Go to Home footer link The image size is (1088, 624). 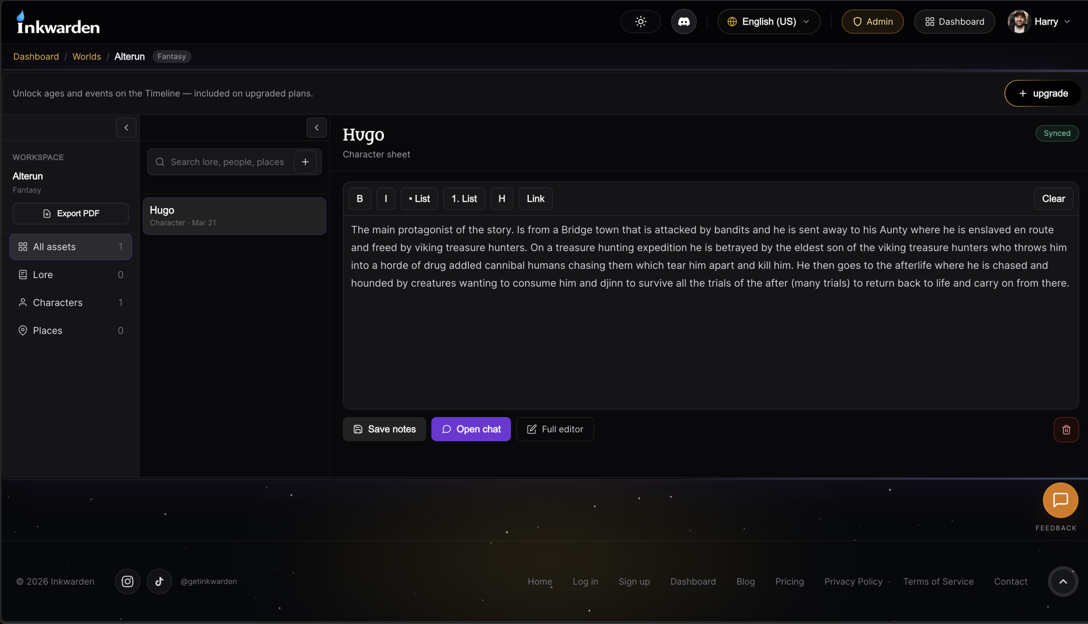pyautogui.click(x=539, y=582)
